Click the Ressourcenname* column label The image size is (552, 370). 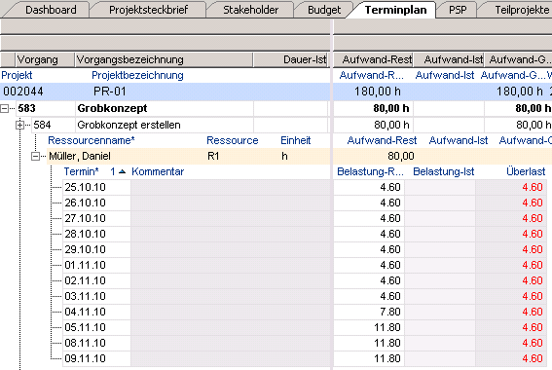(92, 140)
